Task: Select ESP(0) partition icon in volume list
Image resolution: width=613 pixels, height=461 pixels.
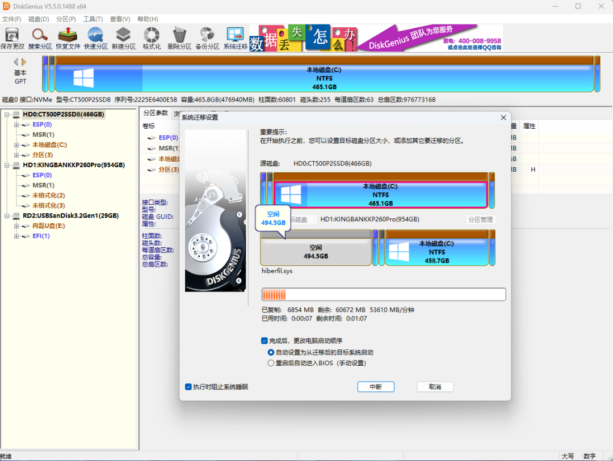Action: [152, 138]
